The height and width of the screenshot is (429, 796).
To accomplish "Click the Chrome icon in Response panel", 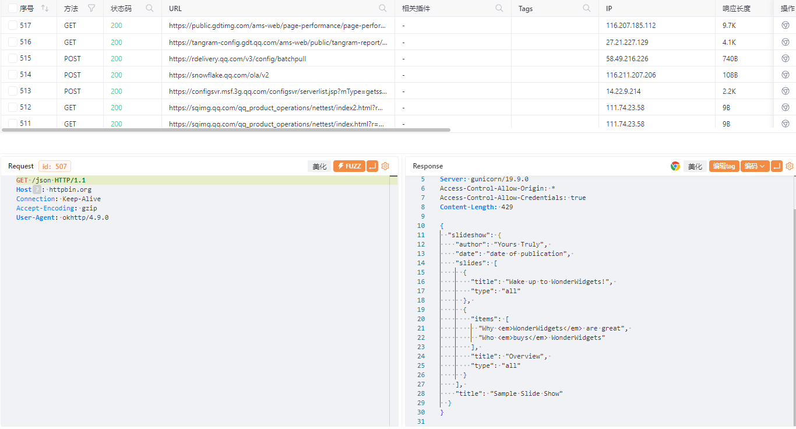I will (675, 166).
